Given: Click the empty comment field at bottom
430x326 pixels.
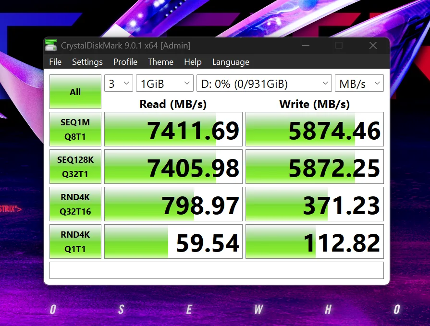Looking at the screenshot, I should pos(217,270).
